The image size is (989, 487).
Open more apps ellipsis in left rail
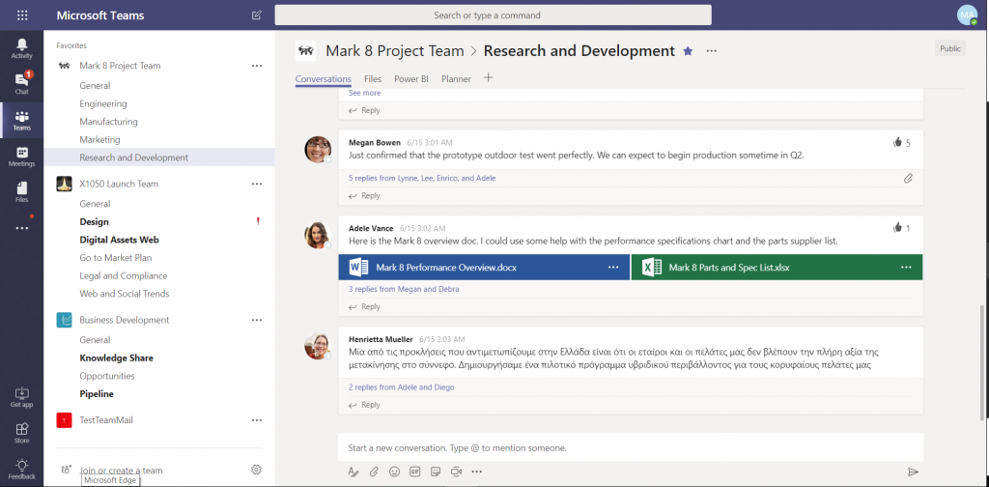pos(21,228)
